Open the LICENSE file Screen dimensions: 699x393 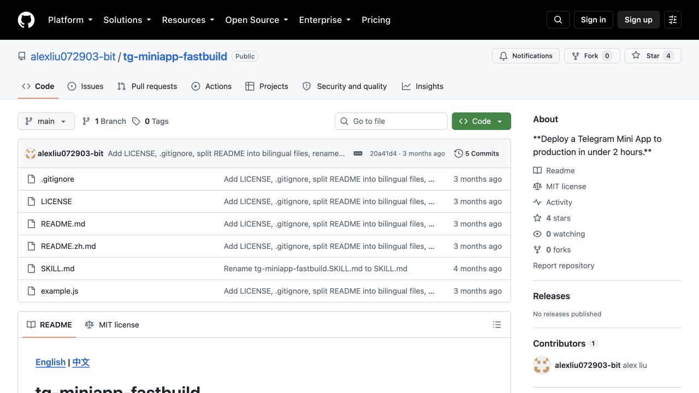[x=56, y=201]
